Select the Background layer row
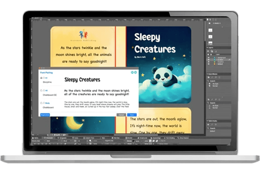 click(x=219, y=58)
